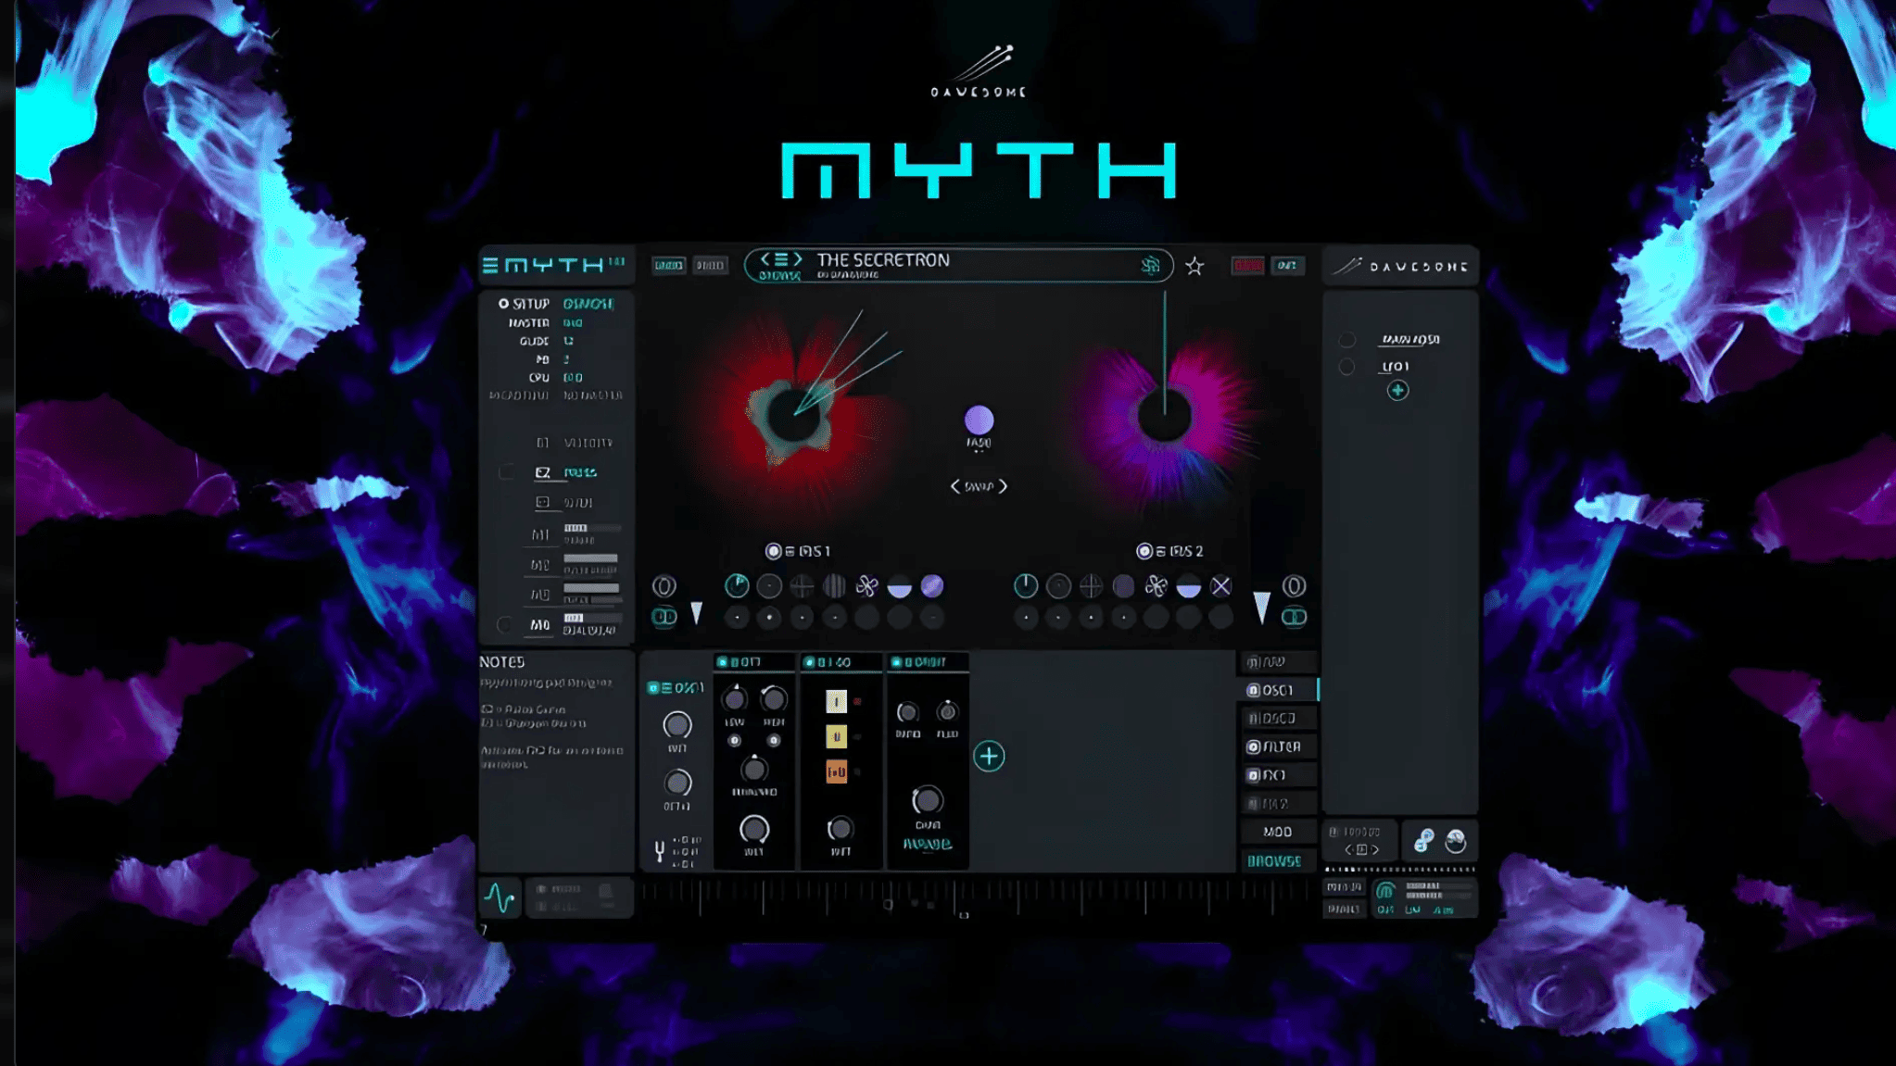Screen dimensions: 1896x1066
Task: Open the hamburger menu beside the MYTH logo
Action: (x=490, y=266)
